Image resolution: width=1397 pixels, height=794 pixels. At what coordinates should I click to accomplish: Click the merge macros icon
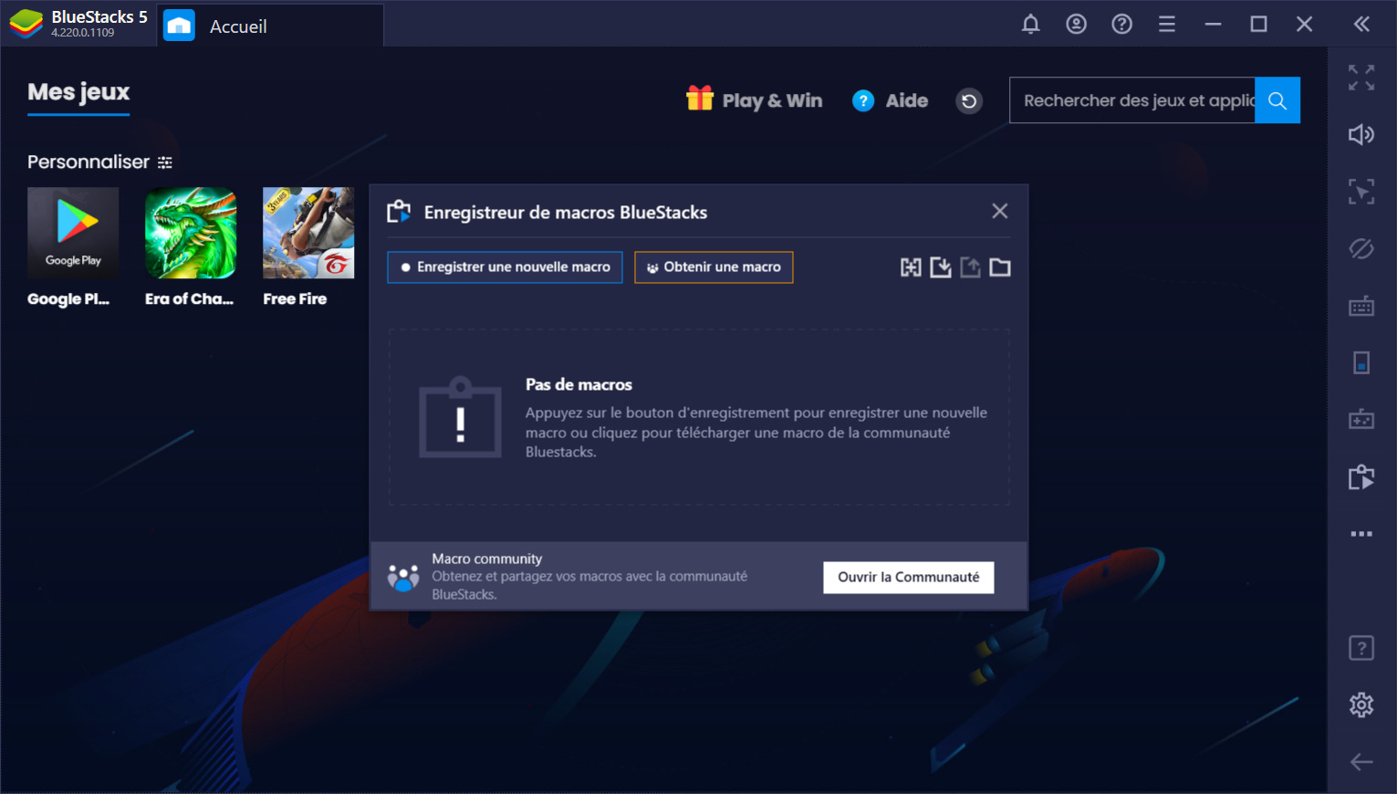pyautogui.click(x=911, y=267)
